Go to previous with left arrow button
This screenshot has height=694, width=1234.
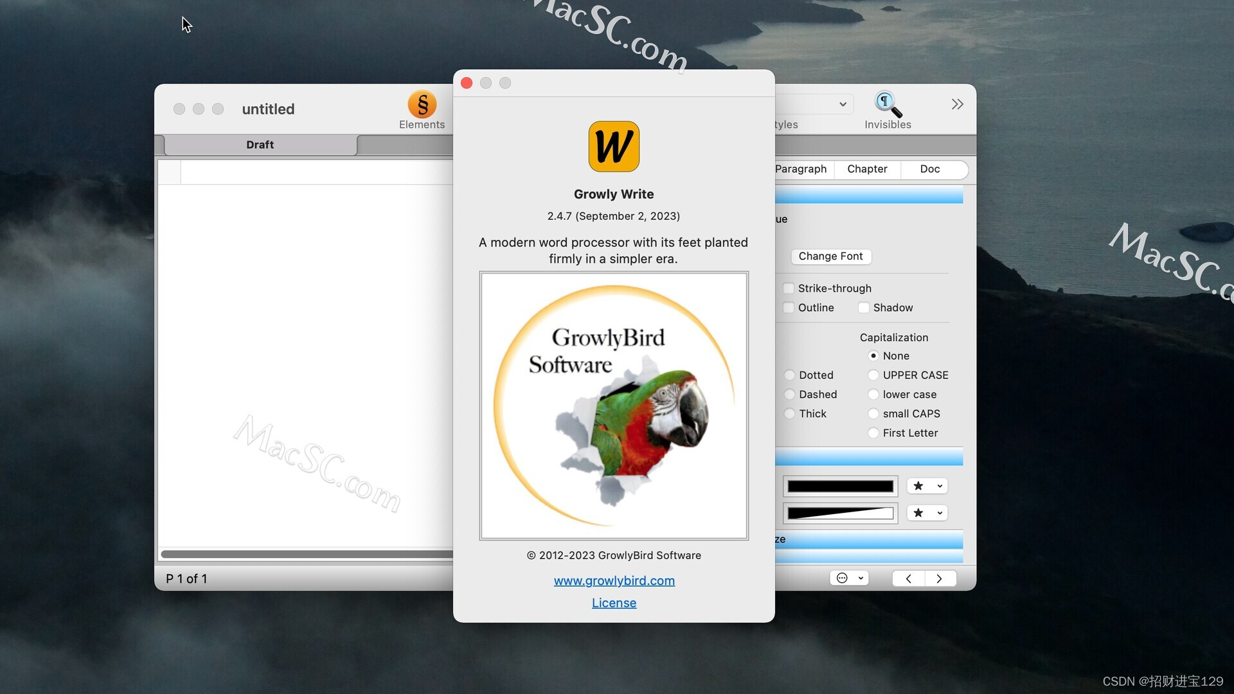[908, 578]
